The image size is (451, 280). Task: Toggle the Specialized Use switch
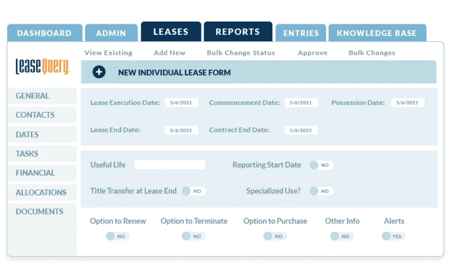321,191
